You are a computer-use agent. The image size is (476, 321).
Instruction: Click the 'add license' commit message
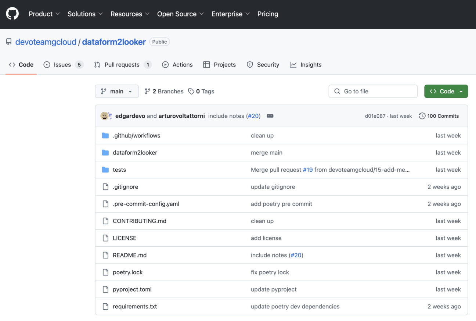tap(266, 238)
